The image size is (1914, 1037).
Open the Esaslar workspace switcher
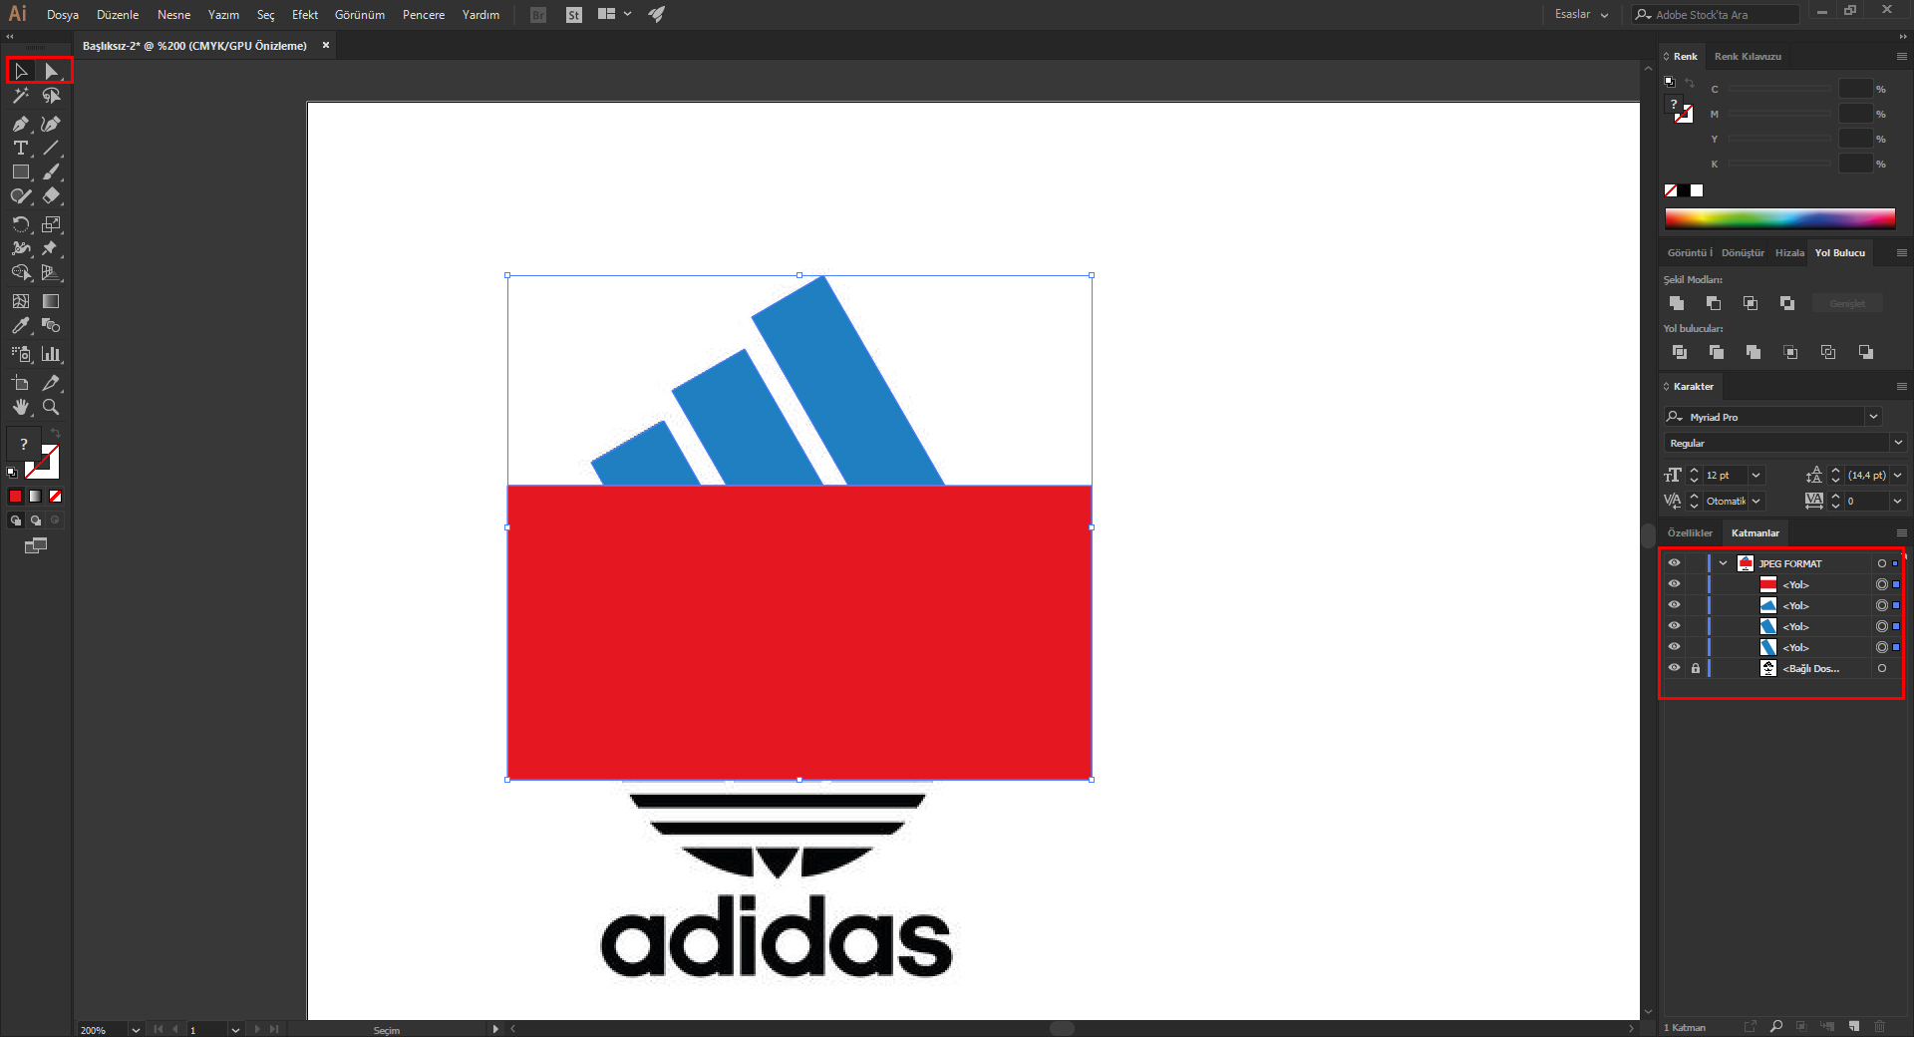click(x=1581, y=15)
